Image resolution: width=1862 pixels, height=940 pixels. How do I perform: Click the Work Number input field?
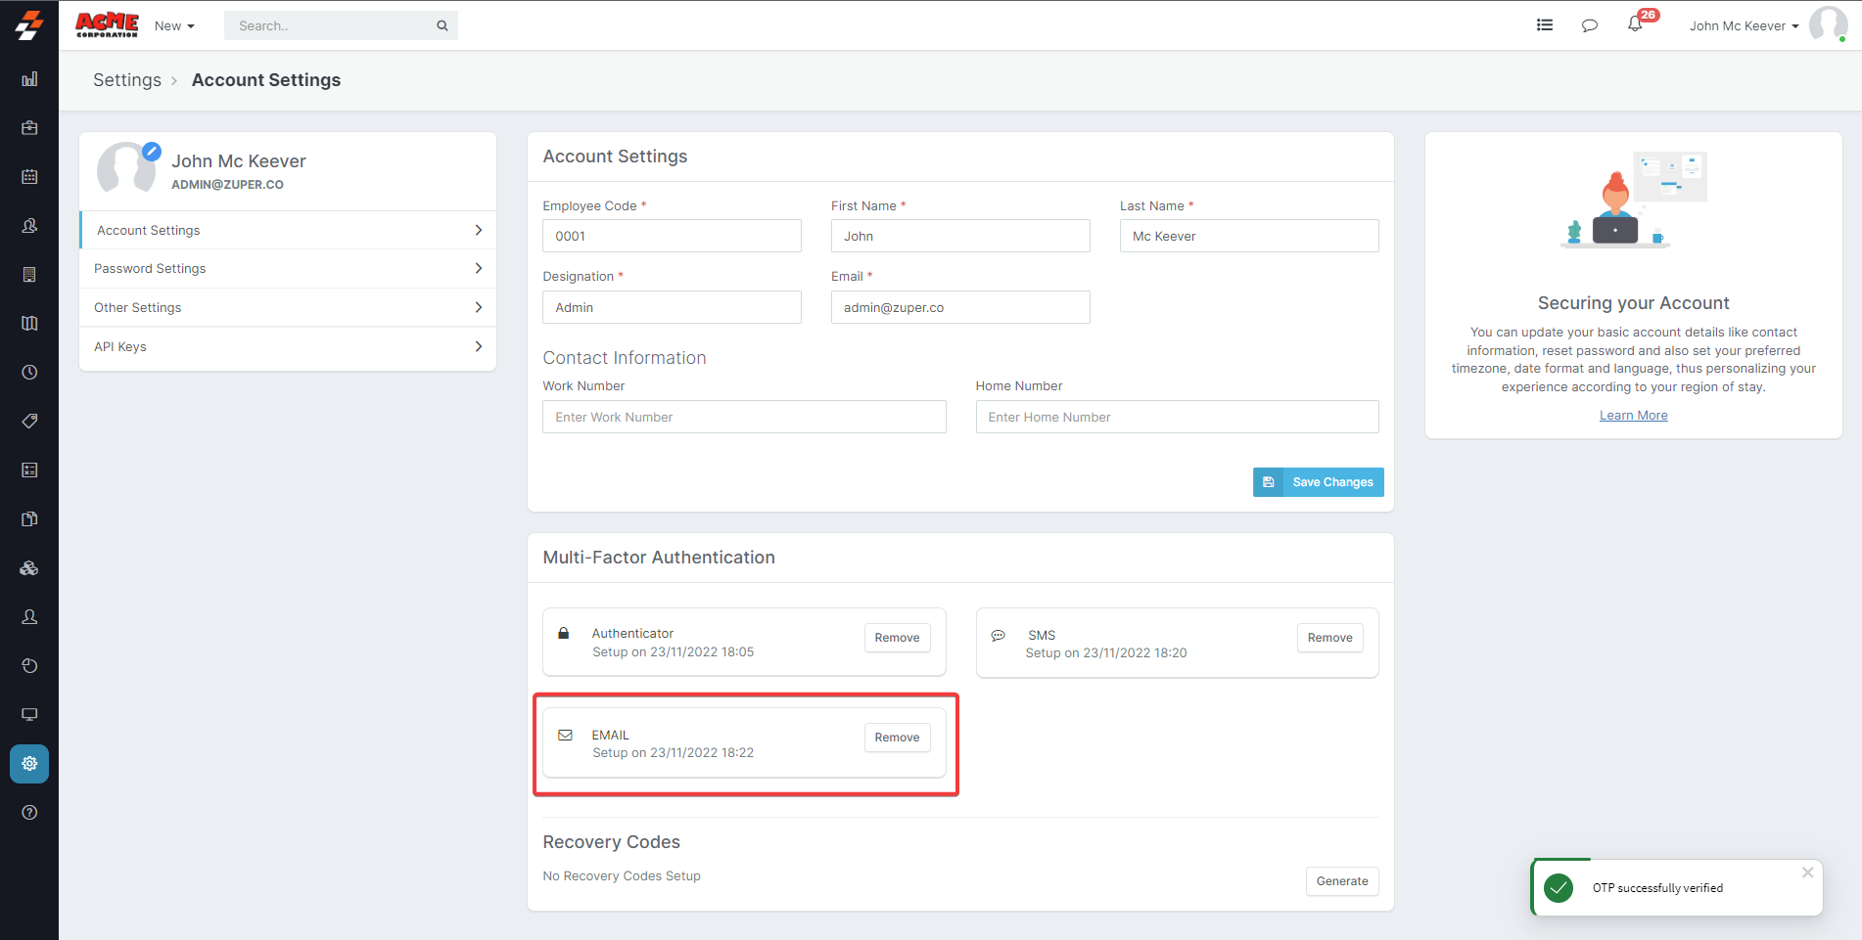(x=744, y=417)
